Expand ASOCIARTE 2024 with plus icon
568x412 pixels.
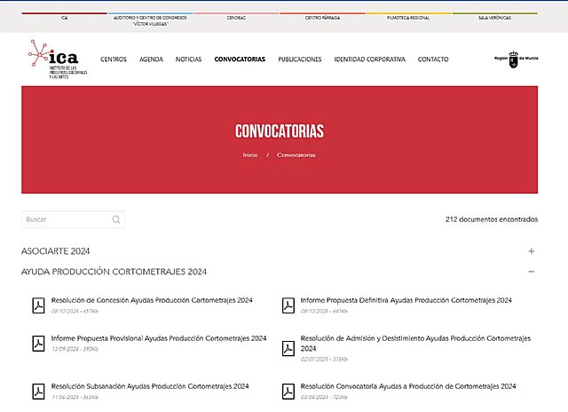point(532,251)
